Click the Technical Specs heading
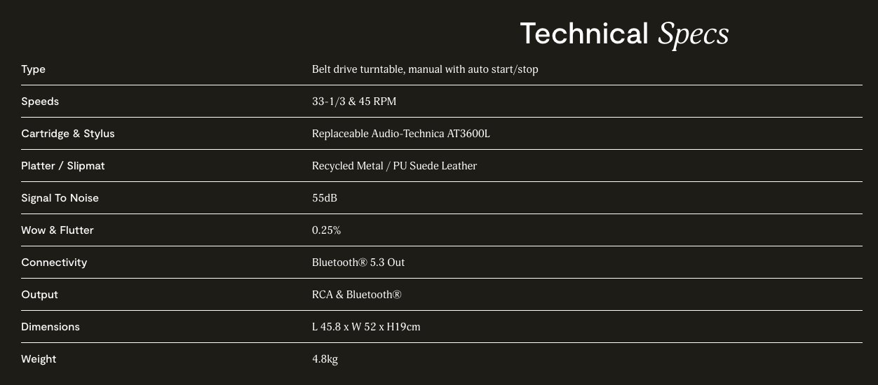The image size is (878, 385). (x=624, y=34)
